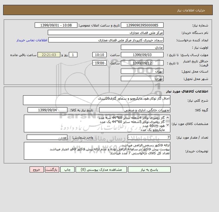The image size is (219, 212).
Task: Click the unit of measure field عدد
Action: pos(47,137)
